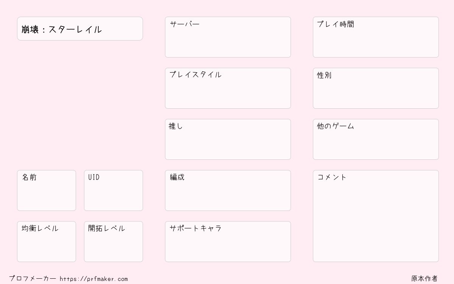The width and height of the screenshot is (454, 284).
Task: Select the 編成 field
Action: (228, 190)
